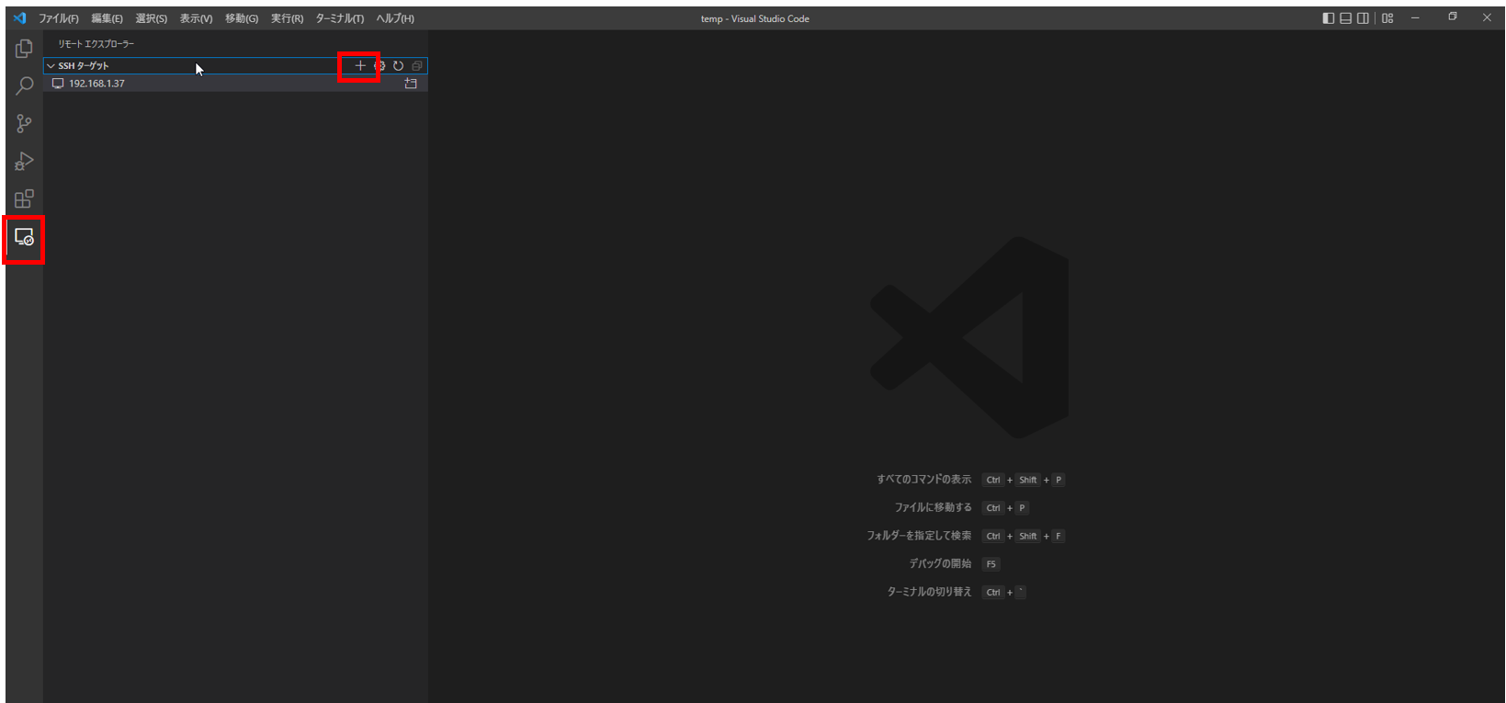Screen dimensions: 1506x703
Task: Toggle the primary side bar layout button
Action: (x=1328, y=18)
